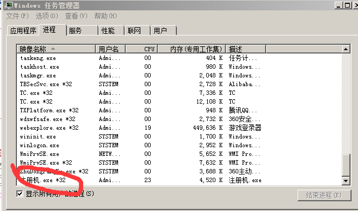Toggle 显示所有用户的进程 checkbox
This screenshot has width=358, height=211.
20,194
